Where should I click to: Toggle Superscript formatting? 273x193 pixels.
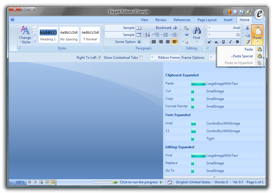210,42
